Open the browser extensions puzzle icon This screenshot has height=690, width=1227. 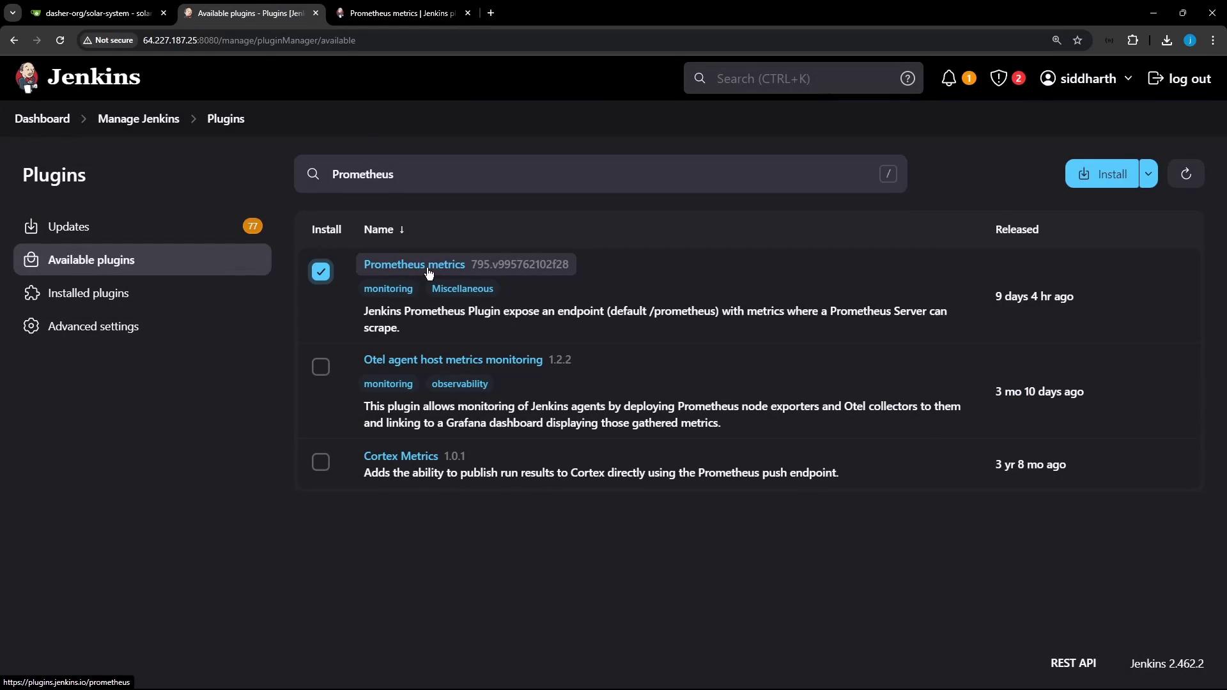coord(1132,40)
